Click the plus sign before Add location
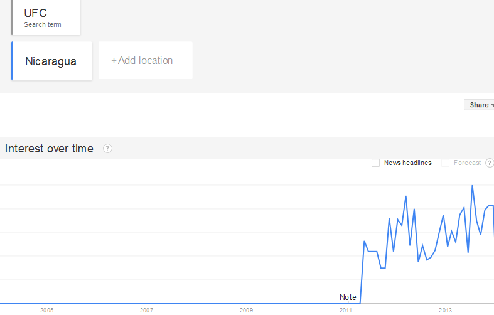The width and height of the screenshot is (494, 315). [114, 61]
